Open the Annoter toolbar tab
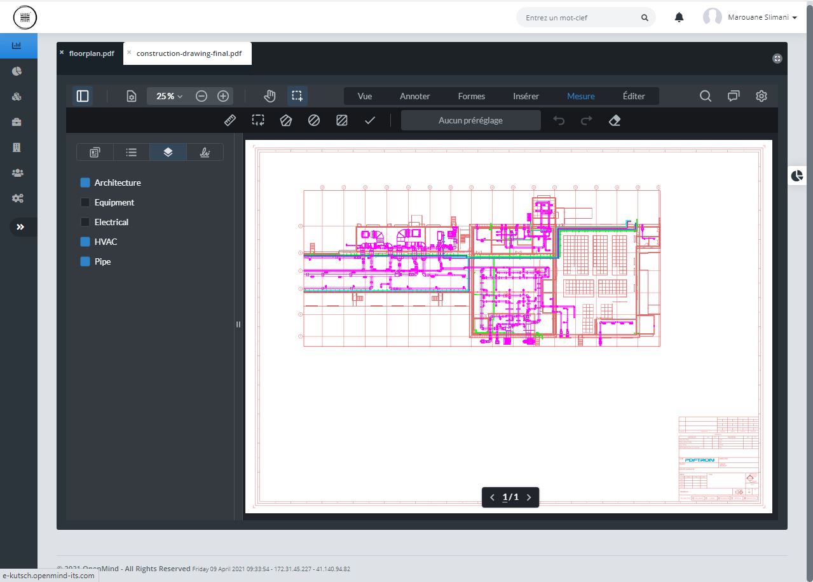This screenshot has height=582, width=813. pyautogui.click(x=414, y=96)
